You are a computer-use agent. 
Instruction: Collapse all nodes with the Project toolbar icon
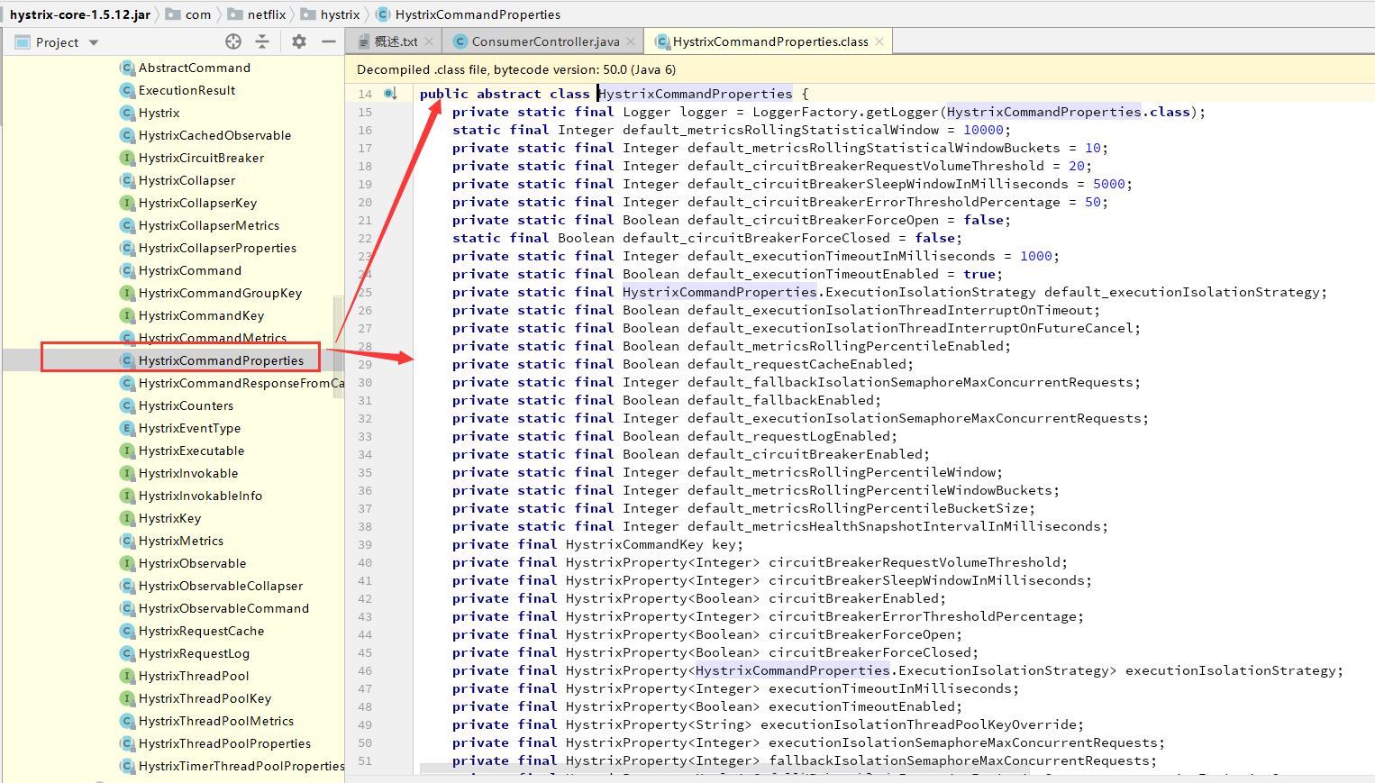[262, 41]
